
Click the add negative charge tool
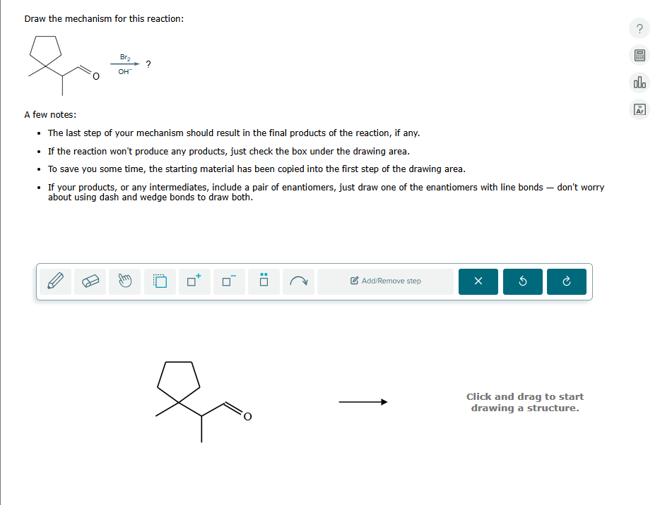point(229,281)
